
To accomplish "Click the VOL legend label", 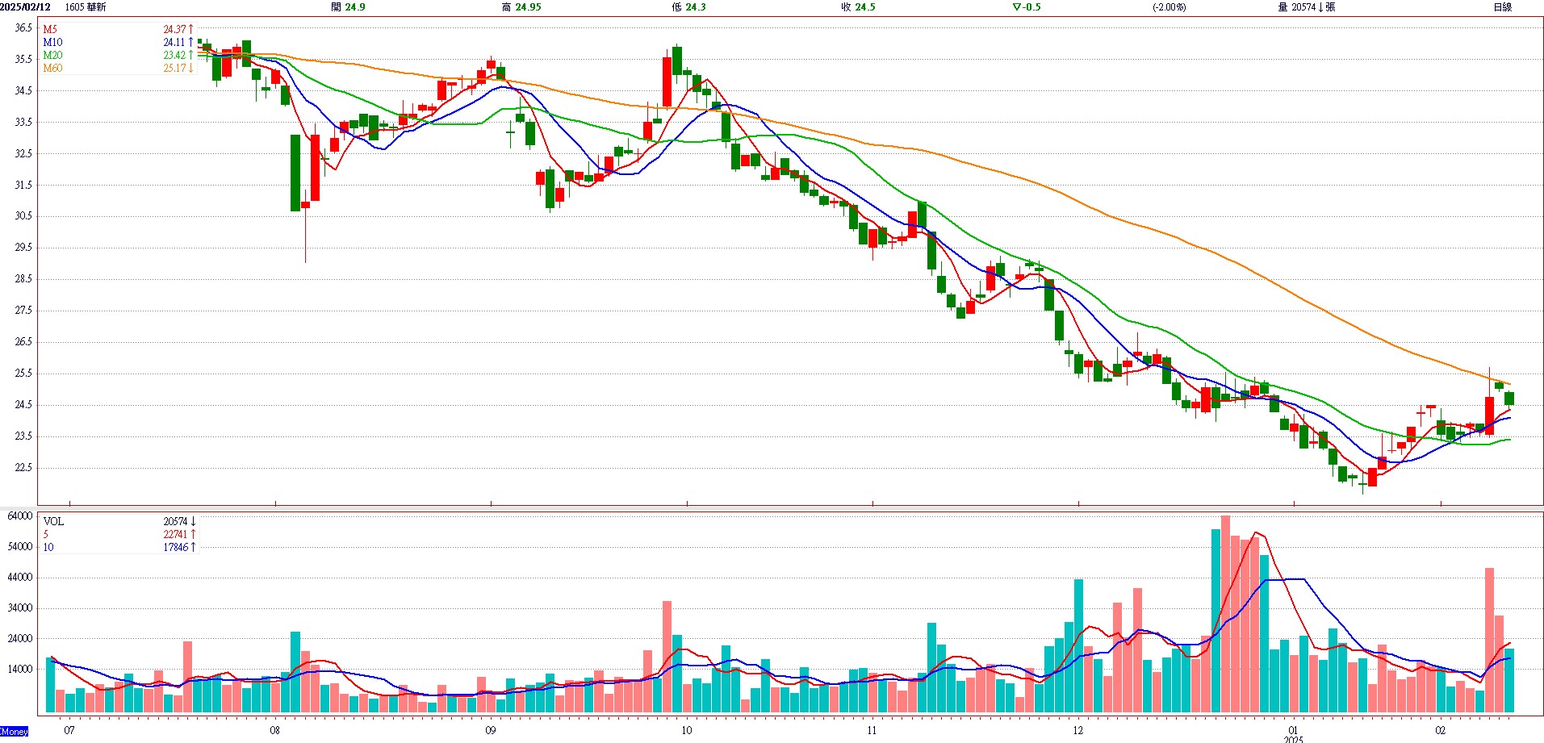I will 53,522.
